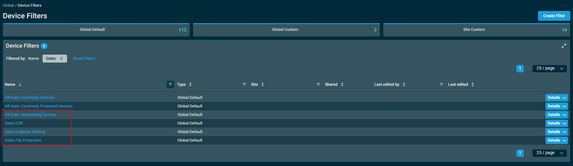The height and width of the screenshot is (166, 573).
Task: Open the Name column filter icon
Action: (170, 85)
